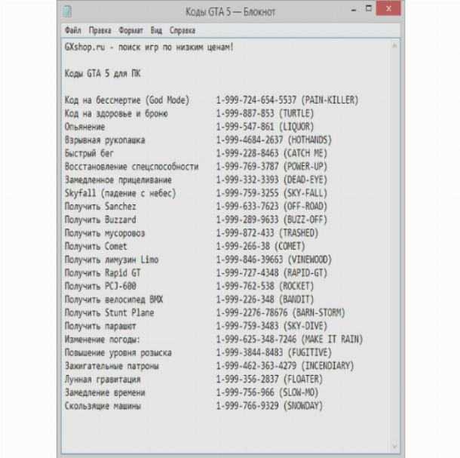
Task: Click the scrollbar up arrow
Action: [x=394, y=45]
